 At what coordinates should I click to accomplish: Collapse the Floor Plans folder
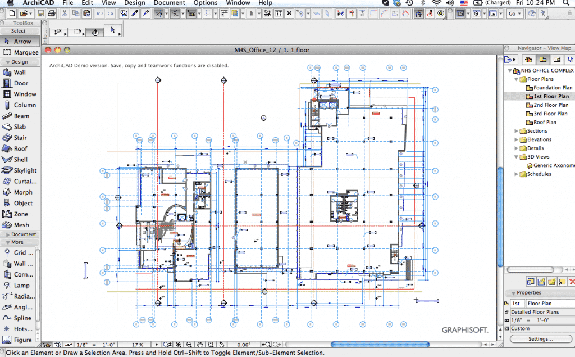click(516, 79)
